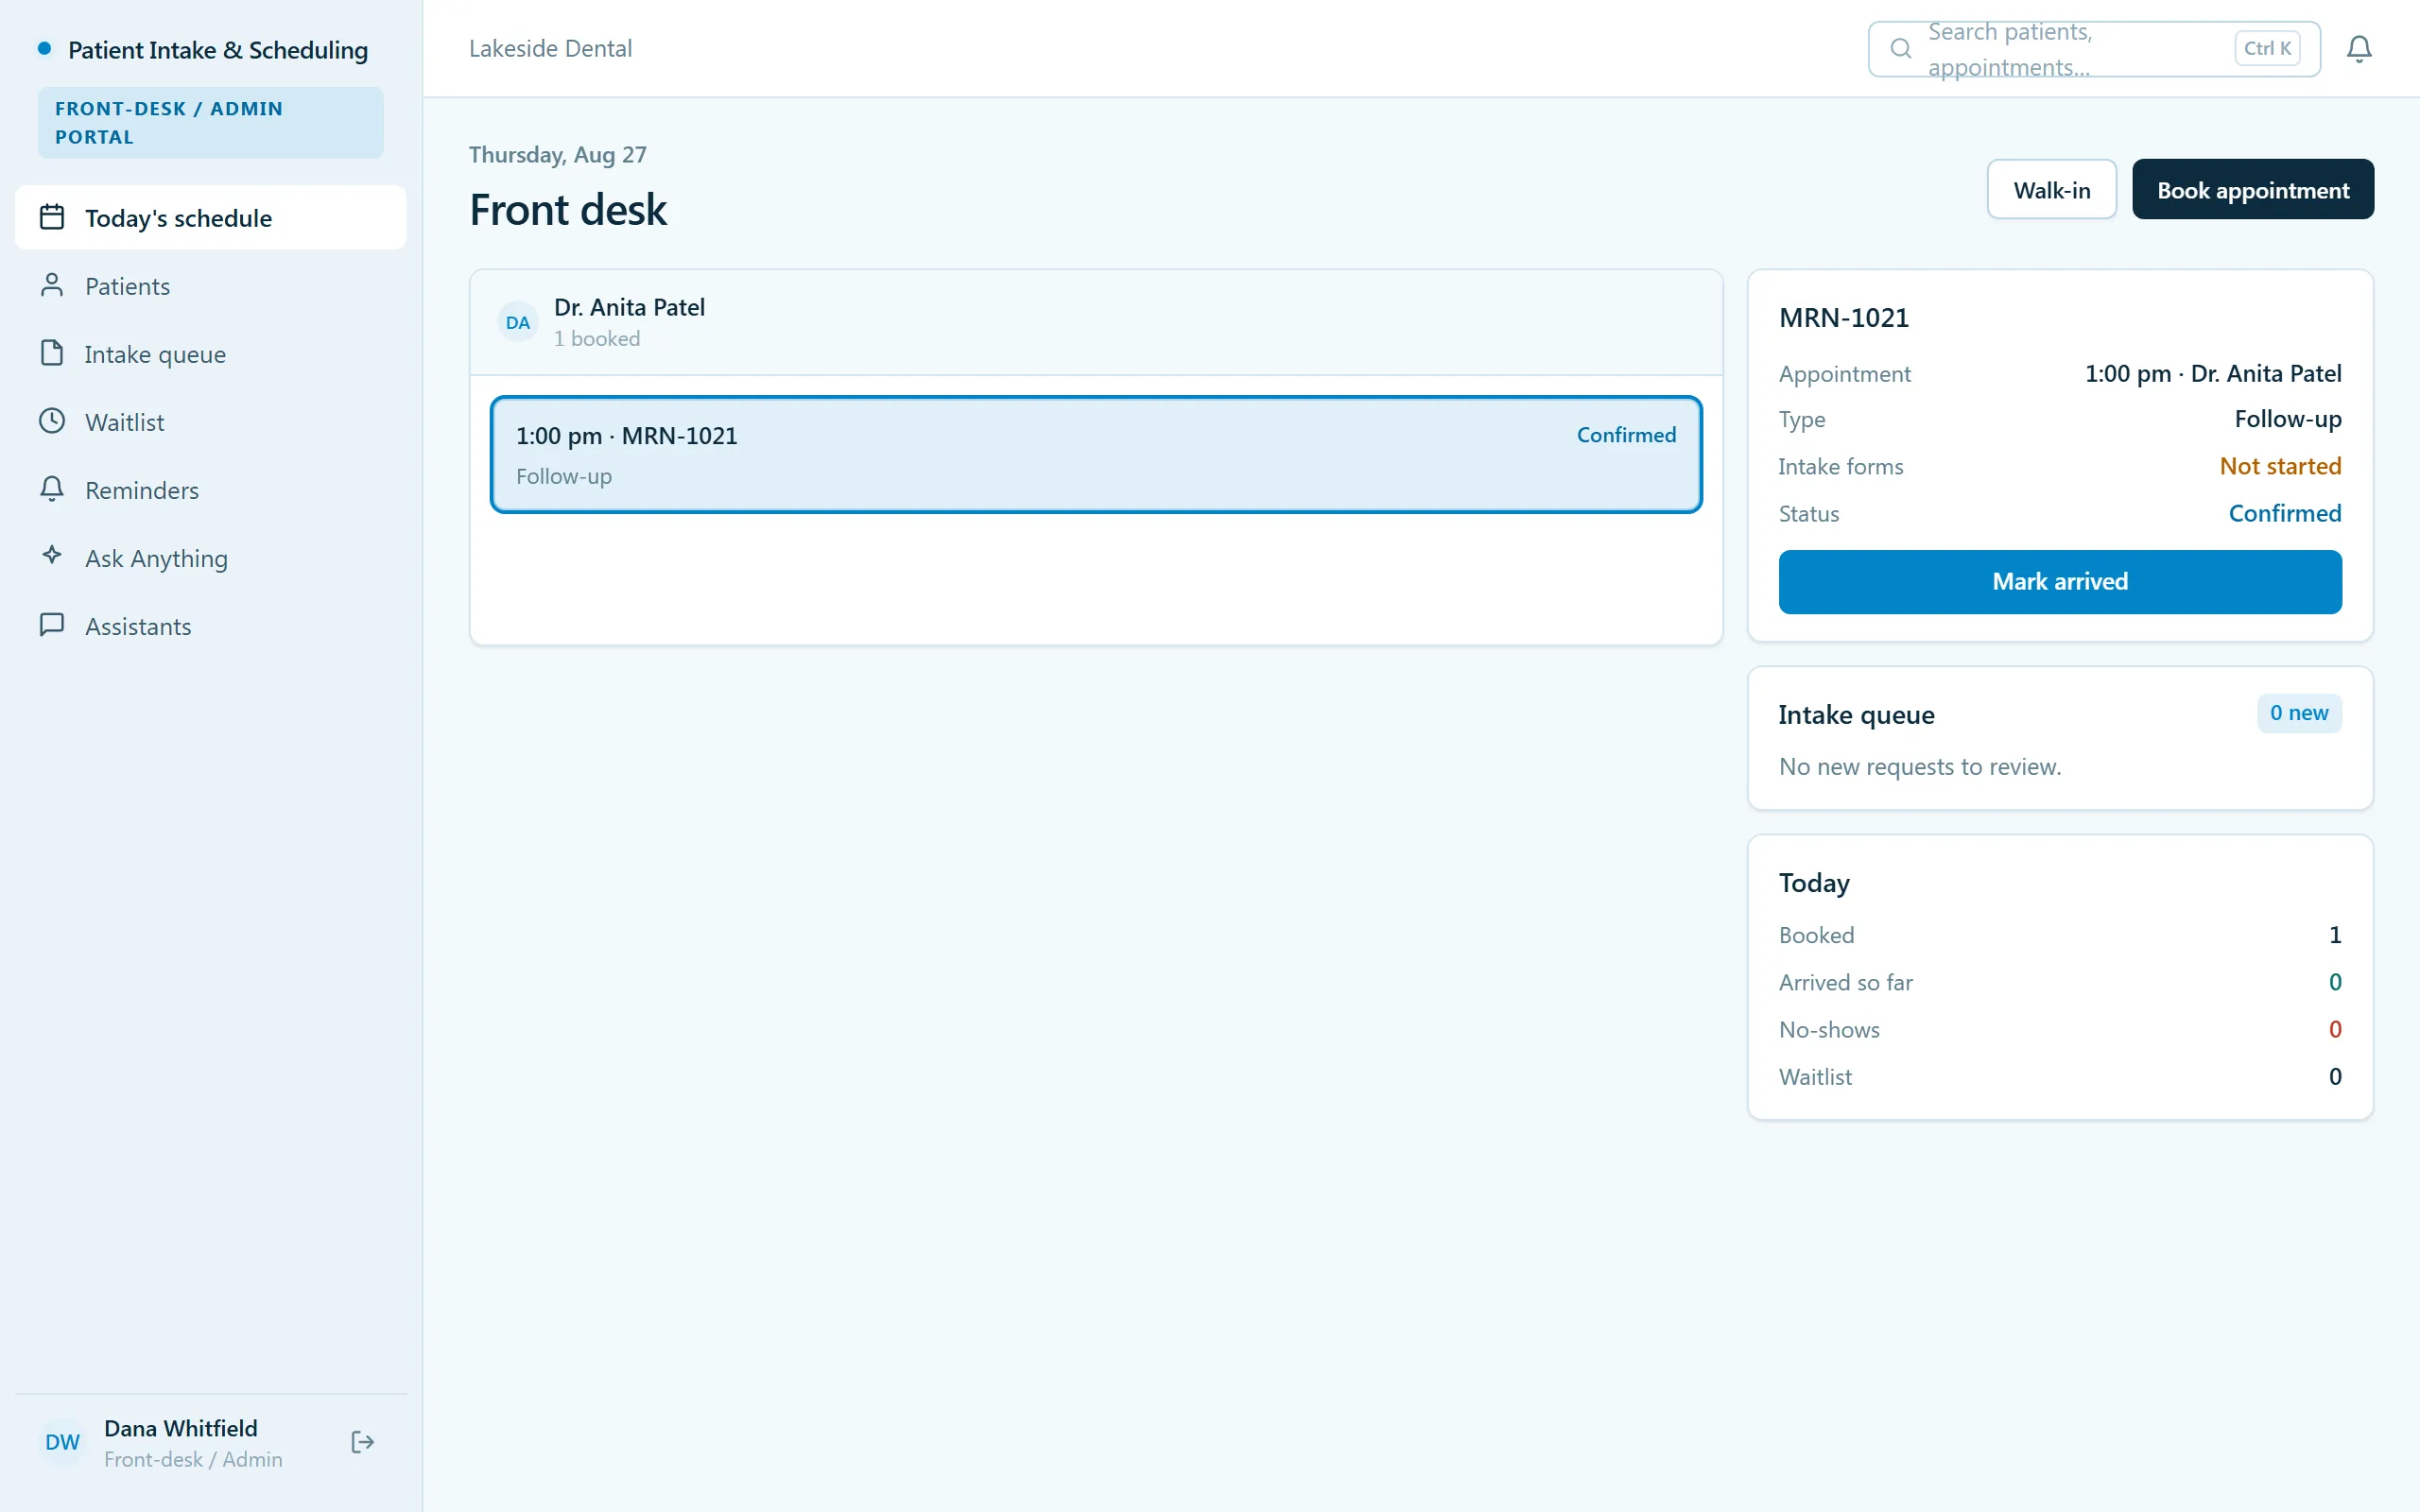The image size is (2420, 1512).
Task: Click the Book appointment button
Action: 2253,189
